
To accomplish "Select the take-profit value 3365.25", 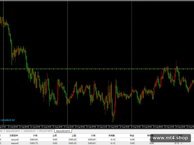I will click(x=72, y=140).
